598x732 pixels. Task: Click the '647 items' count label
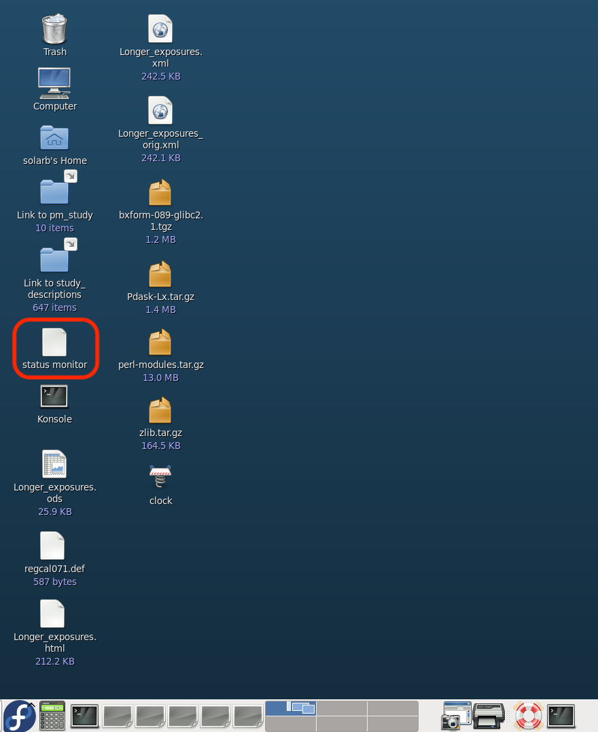[x=54, y=307]
